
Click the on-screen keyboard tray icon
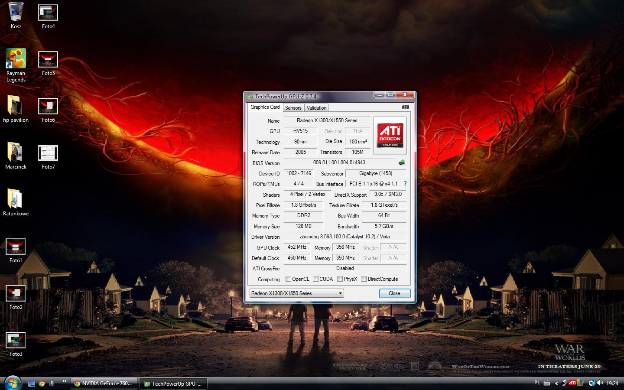(x=547, y=383)
